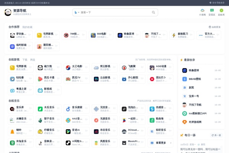Open the XCloud music card
229x153 pixels.
pyautogui.click(x=132, y=132)
